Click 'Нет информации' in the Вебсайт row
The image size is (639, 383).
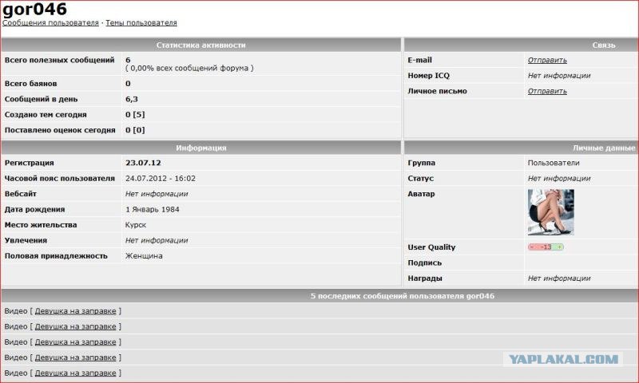(157, 194)
